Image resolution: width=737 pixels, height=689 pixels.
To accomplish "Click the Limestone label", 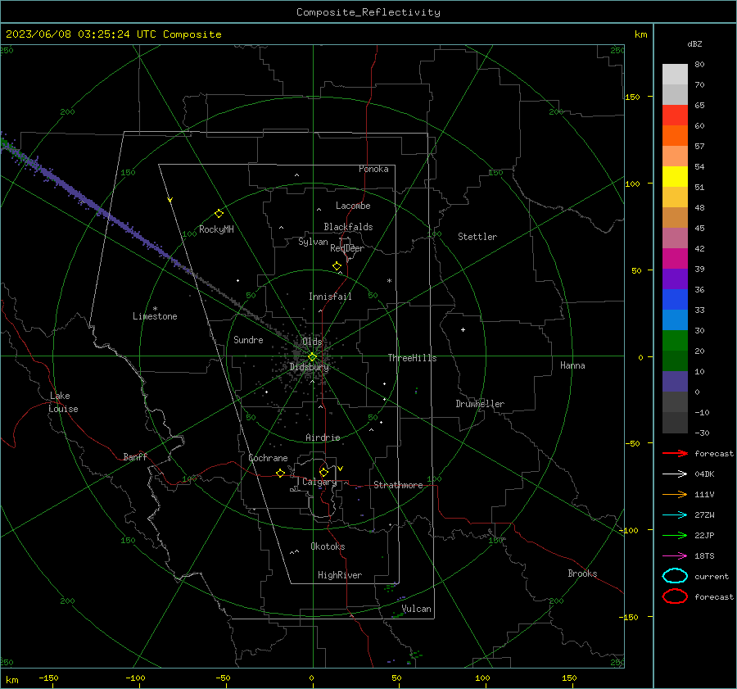I will tap(155, 316).
